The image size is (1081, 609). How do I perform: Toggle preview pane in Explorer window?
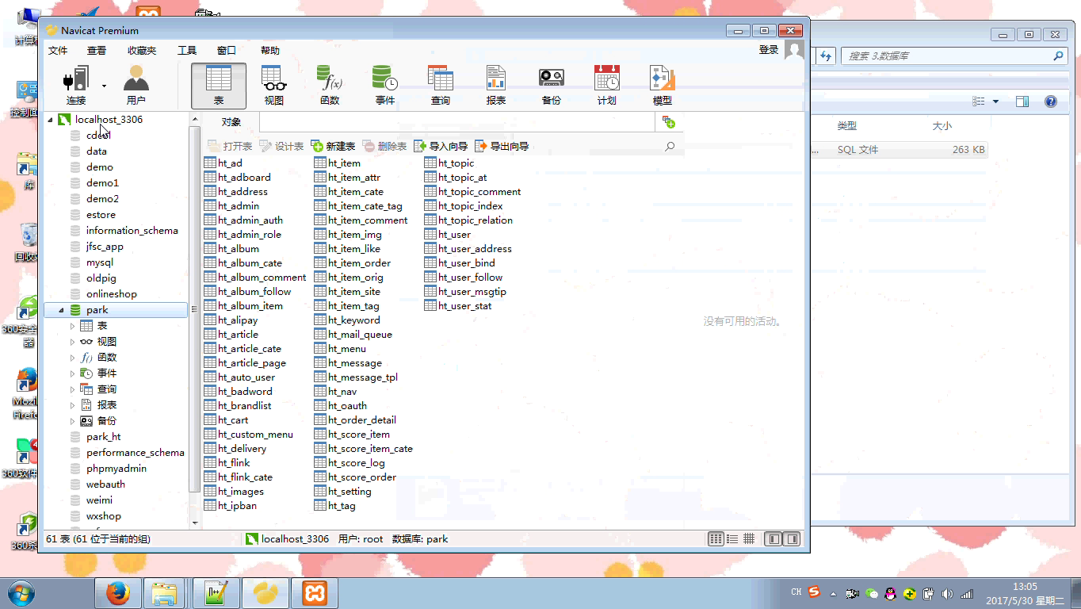[x=1022, y=101]
